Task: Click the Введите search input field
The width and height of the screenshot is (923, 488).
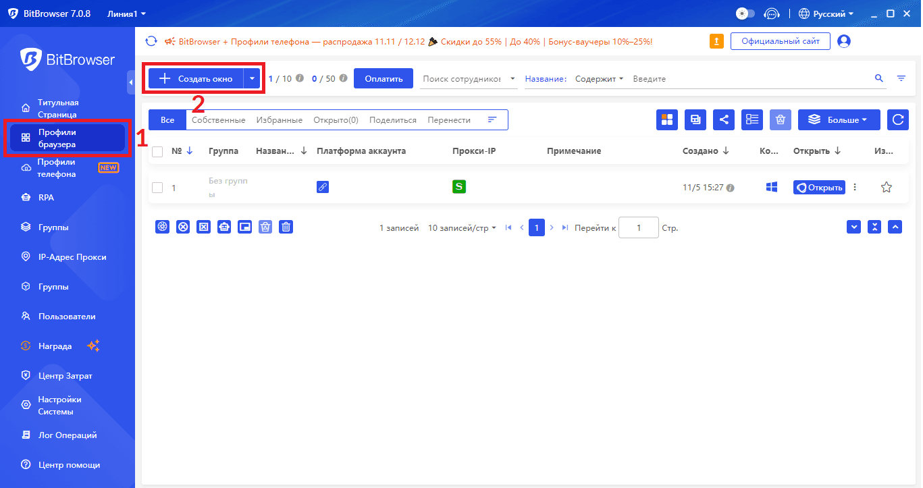Action: coord(749,79)
